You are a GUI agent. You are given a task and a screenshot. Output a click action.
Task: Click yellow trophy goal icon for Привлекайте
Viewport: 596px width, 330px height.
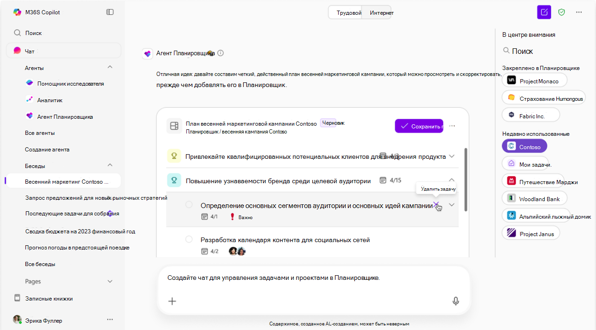coord(174,156)
